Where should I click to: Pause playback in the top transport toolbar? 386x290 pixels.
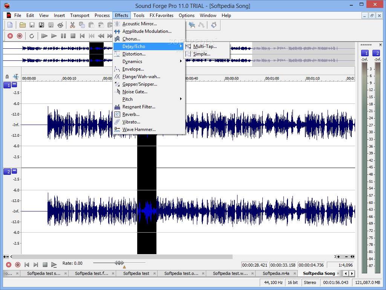[63, 36]
